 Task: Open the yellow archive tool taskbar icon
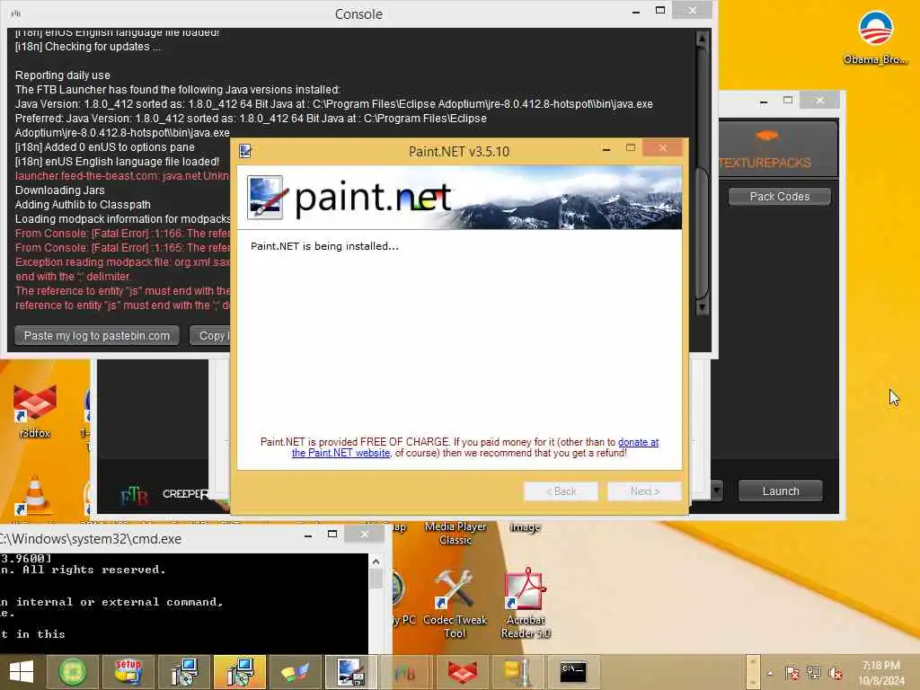pyautogui.click(x=517, y=672)
